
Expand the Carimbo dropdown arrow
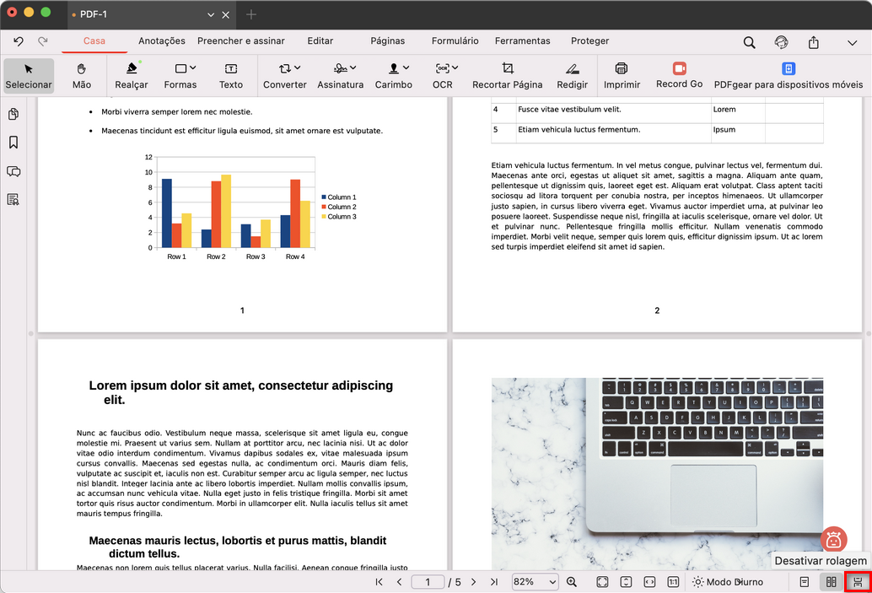tap(406, 67)
